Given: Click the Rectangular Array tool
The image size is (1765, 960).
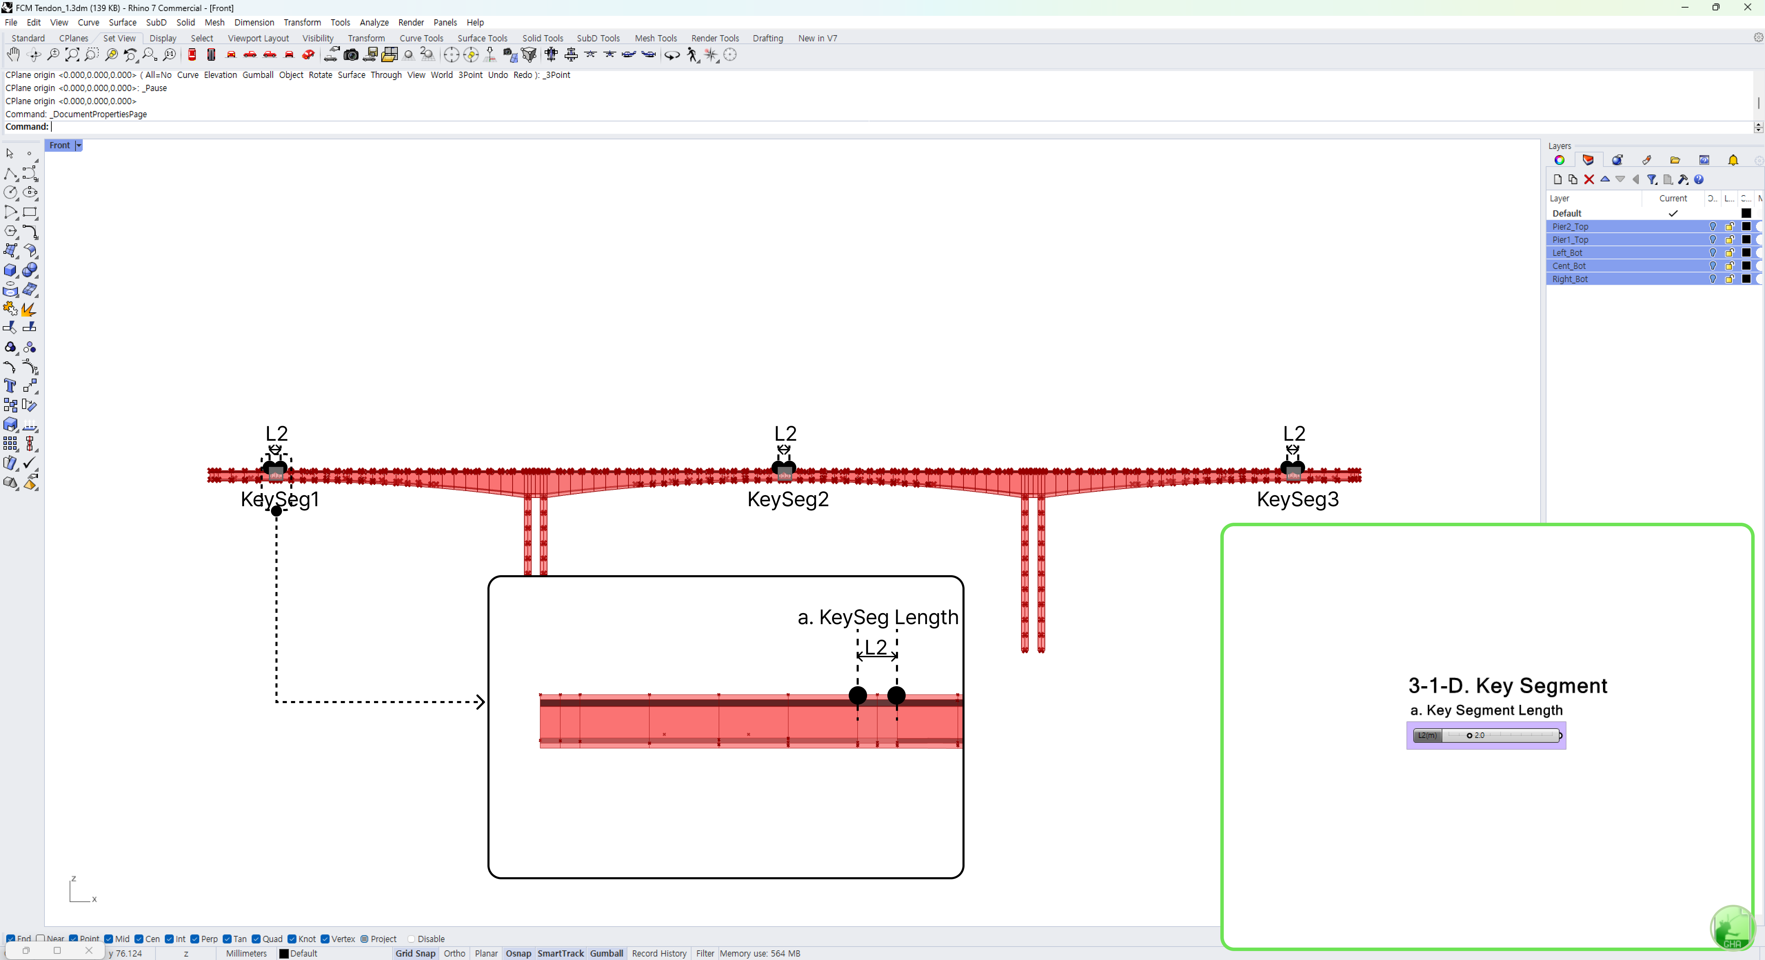Looking at the screenshot, I should click(10, 444).
